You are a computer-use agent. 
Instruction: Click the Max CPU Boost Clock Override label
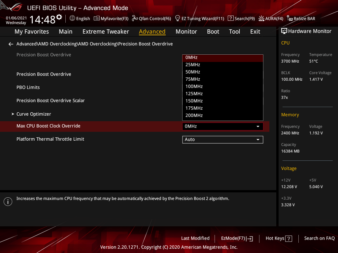pos(48,126)
